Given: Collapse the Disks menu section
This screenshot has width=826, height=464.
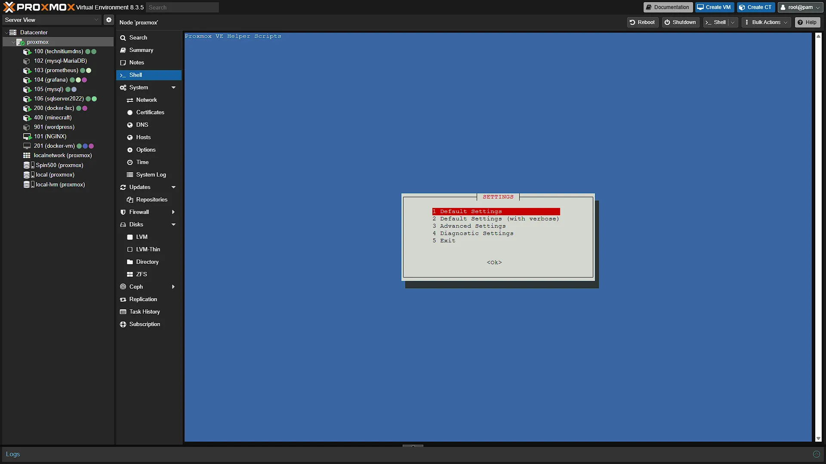Looking at the screenshot, I should 173,224.
